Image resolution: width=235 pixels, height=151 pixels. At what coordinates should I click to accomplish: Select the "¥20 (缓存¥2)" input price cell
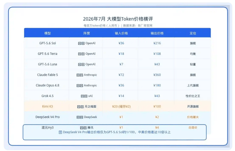pos(121,106)
